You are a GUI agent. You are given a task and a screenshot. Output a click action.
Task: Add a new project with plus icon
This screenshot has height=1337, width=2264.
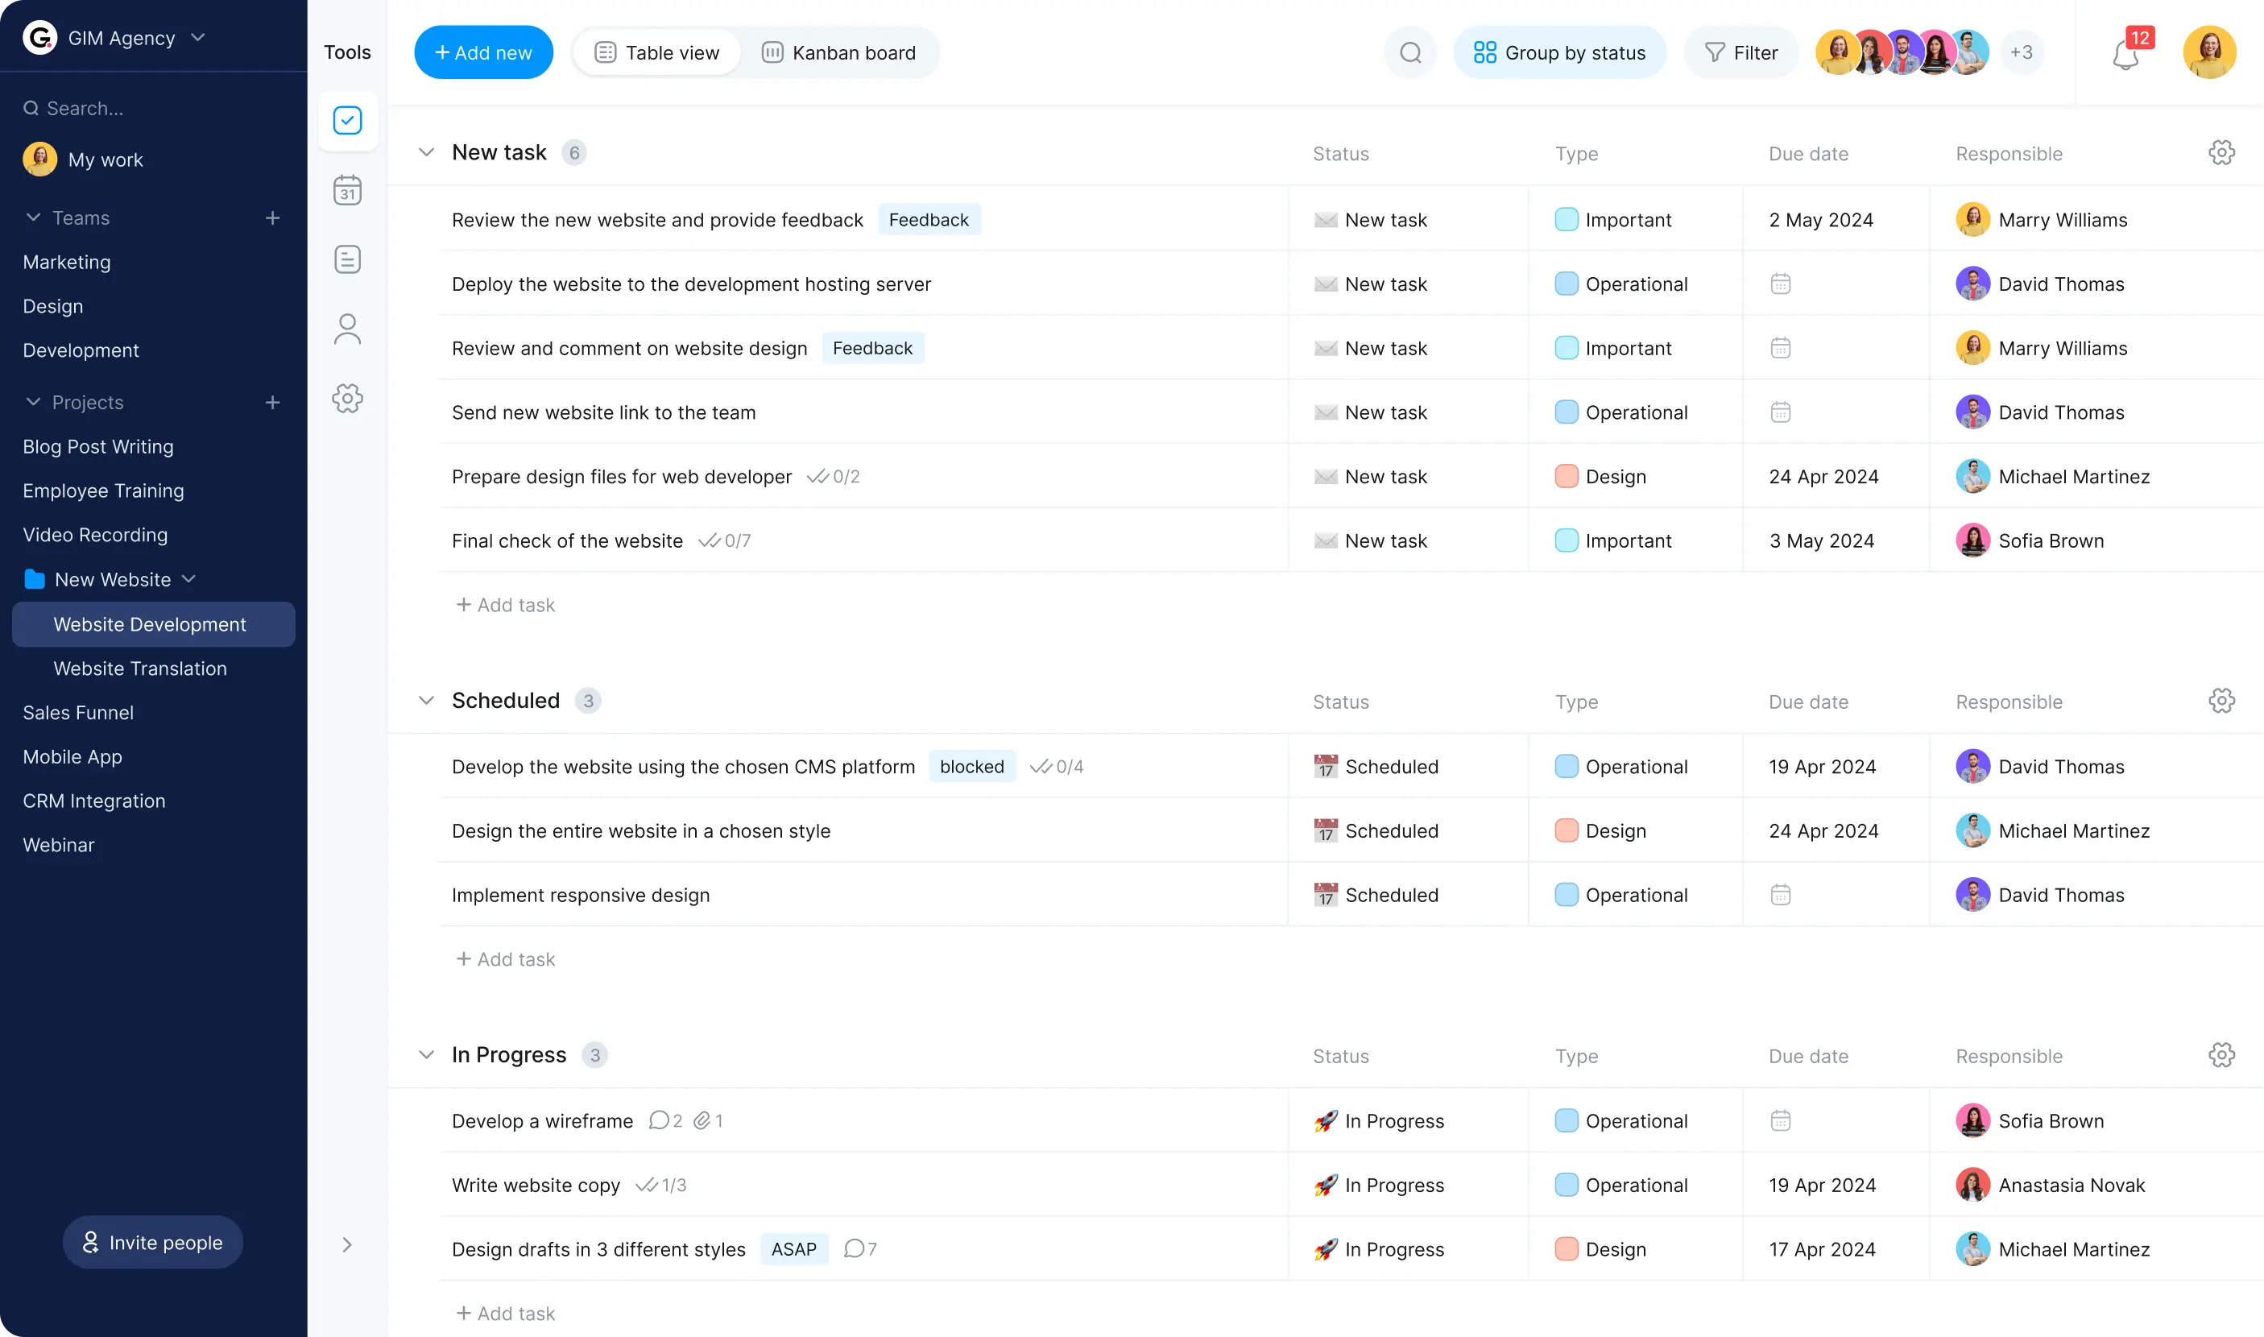[272, 403]
